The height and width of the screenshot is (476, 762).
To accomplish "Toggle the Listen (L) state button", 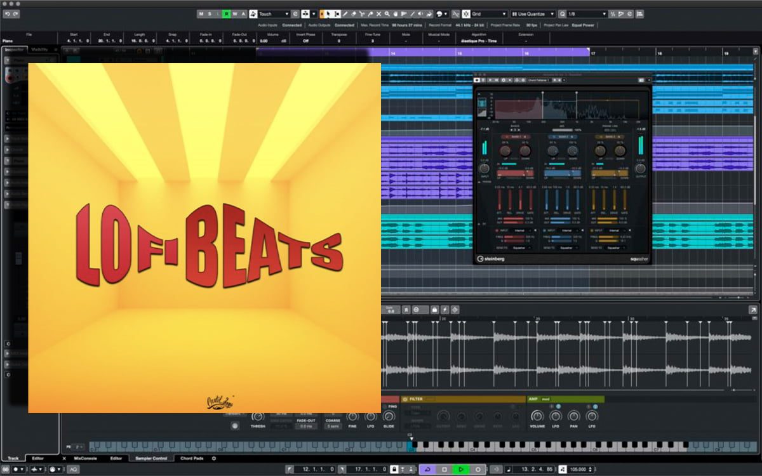I will pyautogui.click(x=218, y=14).
